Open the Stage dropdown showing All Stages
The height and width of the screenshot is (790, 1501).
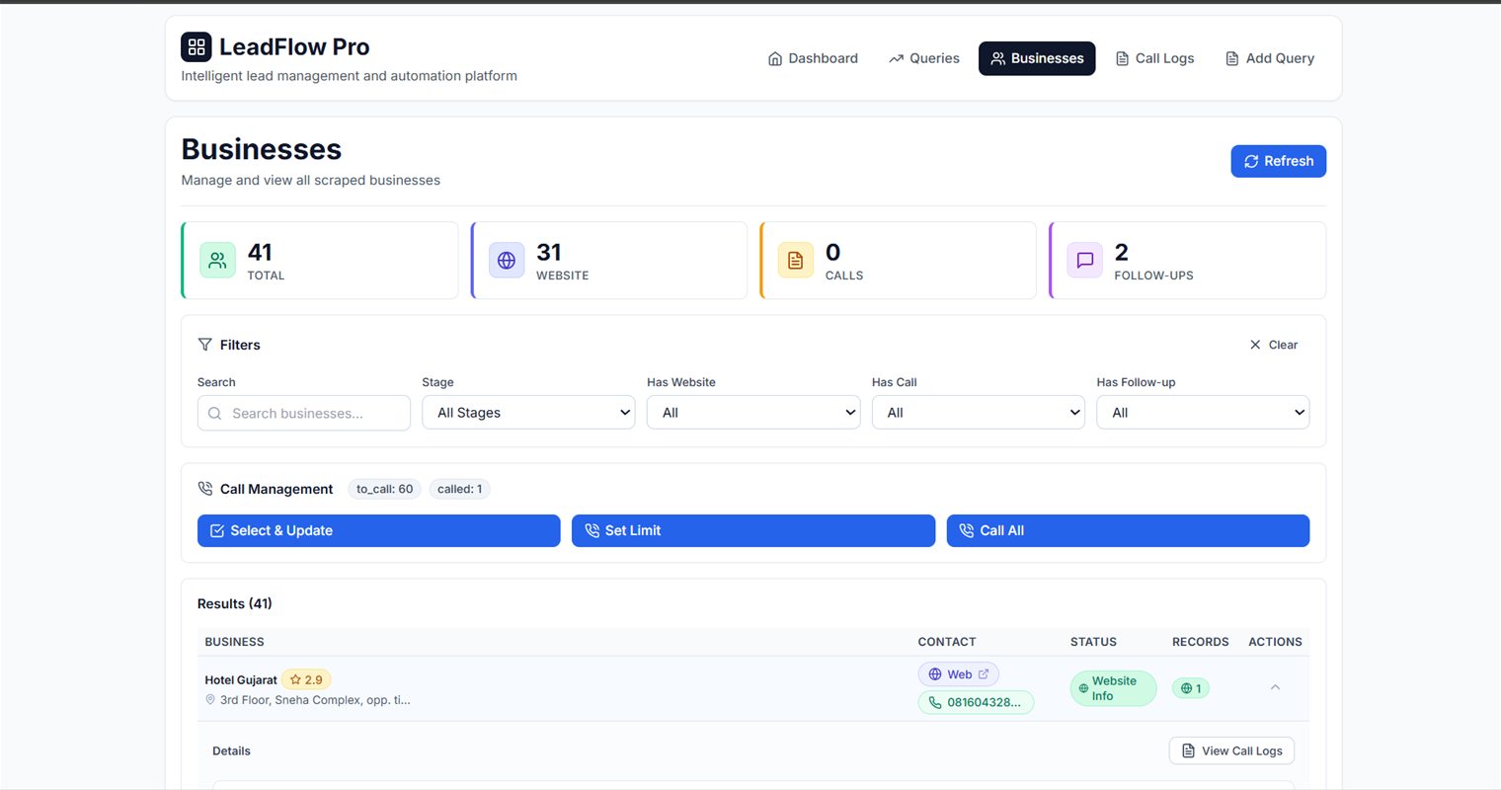tap(528, 413)
